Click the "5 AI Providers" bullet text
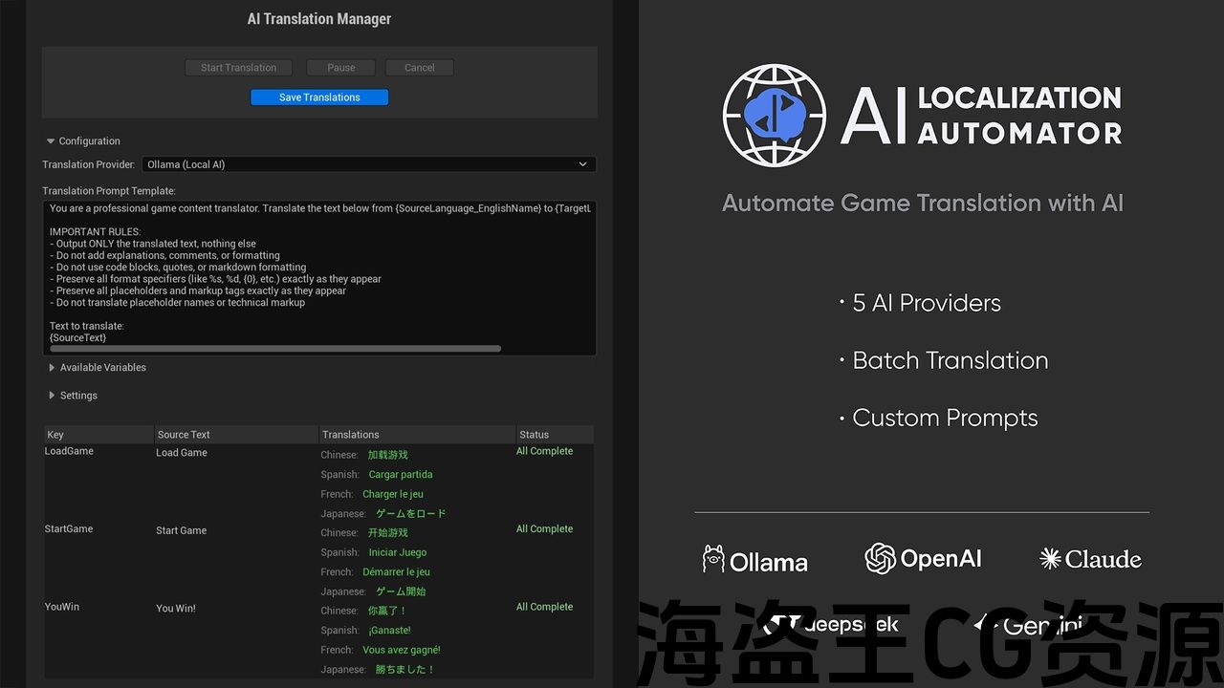This screenshot has width=1224, height=688. coord(927,303)
